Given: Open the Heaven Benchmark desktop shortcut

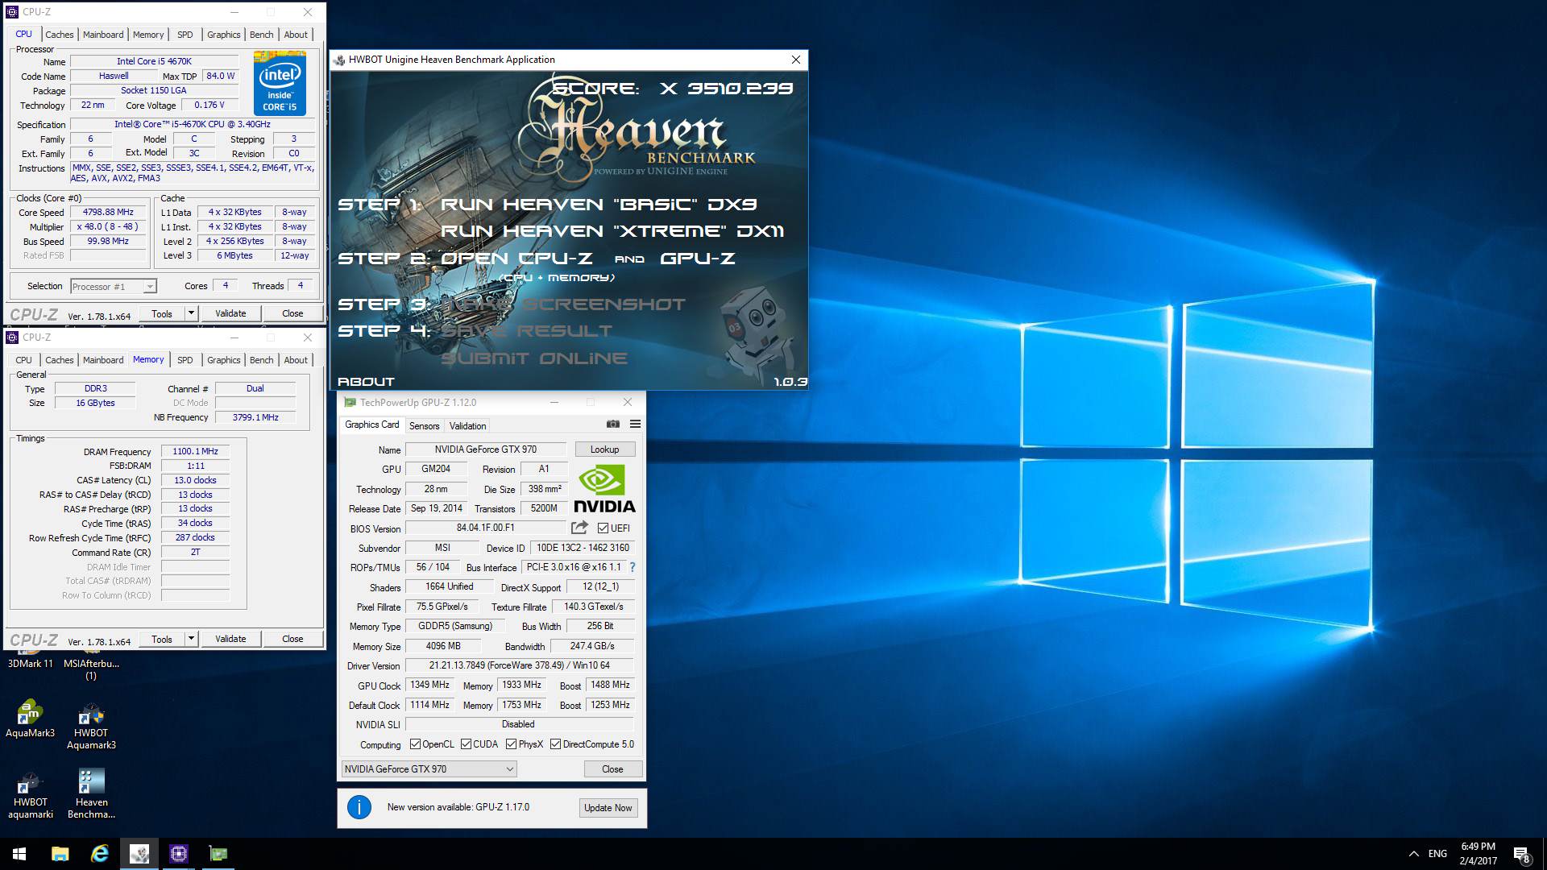Looking at the screenshot, I should coord(91,794).
